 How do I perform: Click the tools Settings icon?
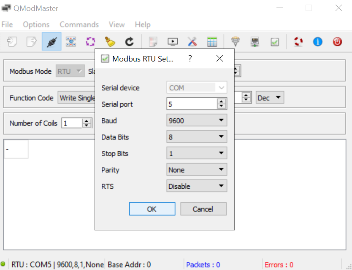click(x=192, y=41)
